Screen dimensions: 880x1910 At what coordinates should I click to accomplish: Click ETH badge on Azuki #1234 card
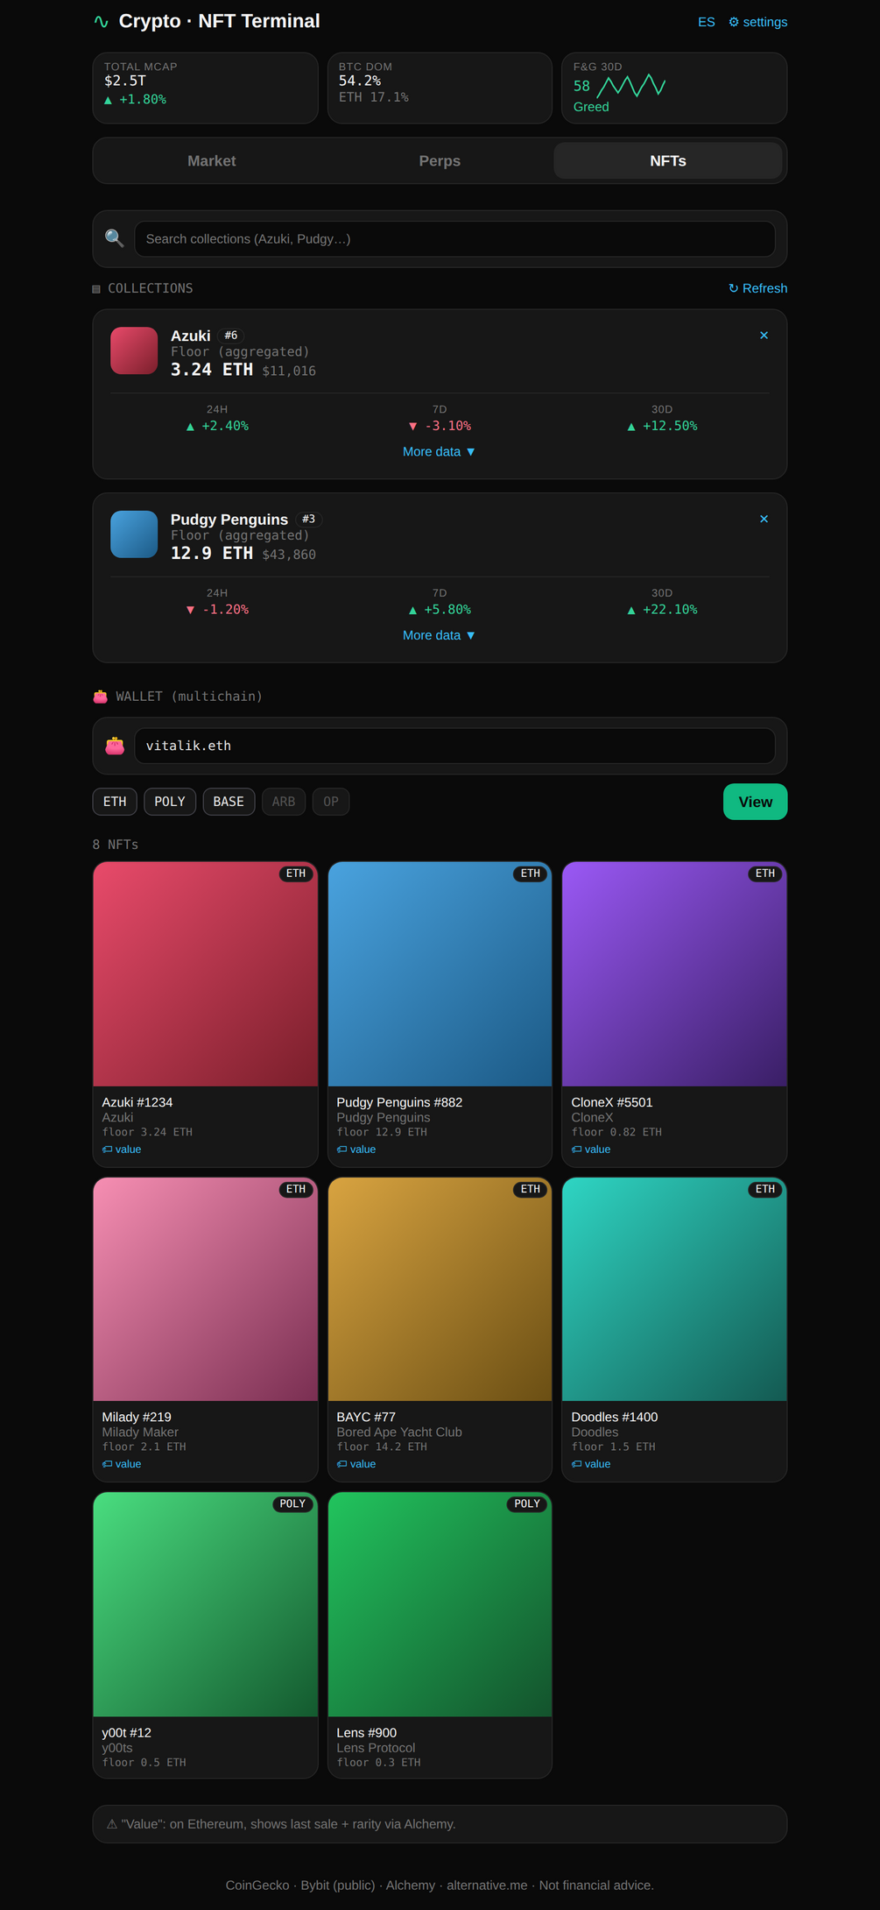[x=296, y=874]
